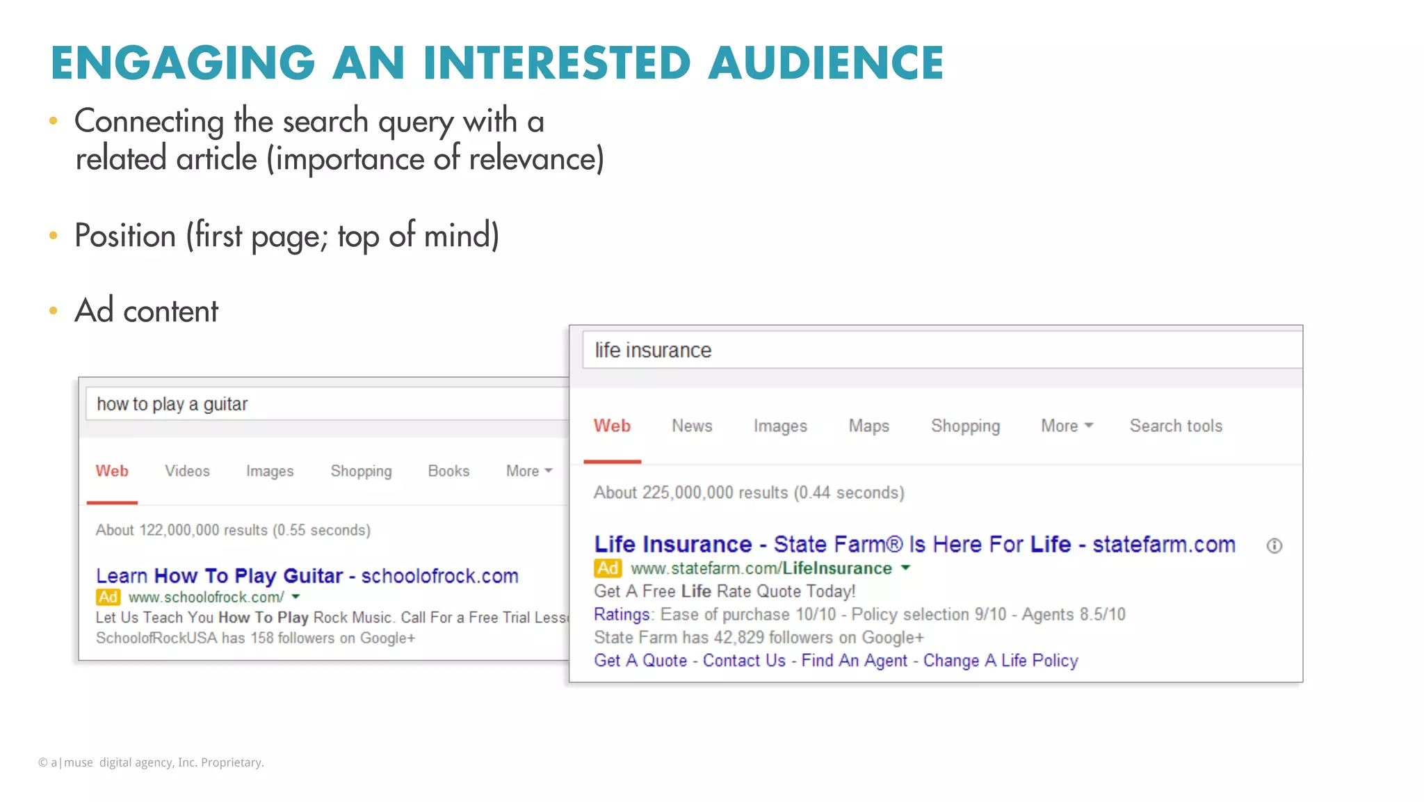Click www.statefarm.com/LifeInsurance URL

coord(761,568)
